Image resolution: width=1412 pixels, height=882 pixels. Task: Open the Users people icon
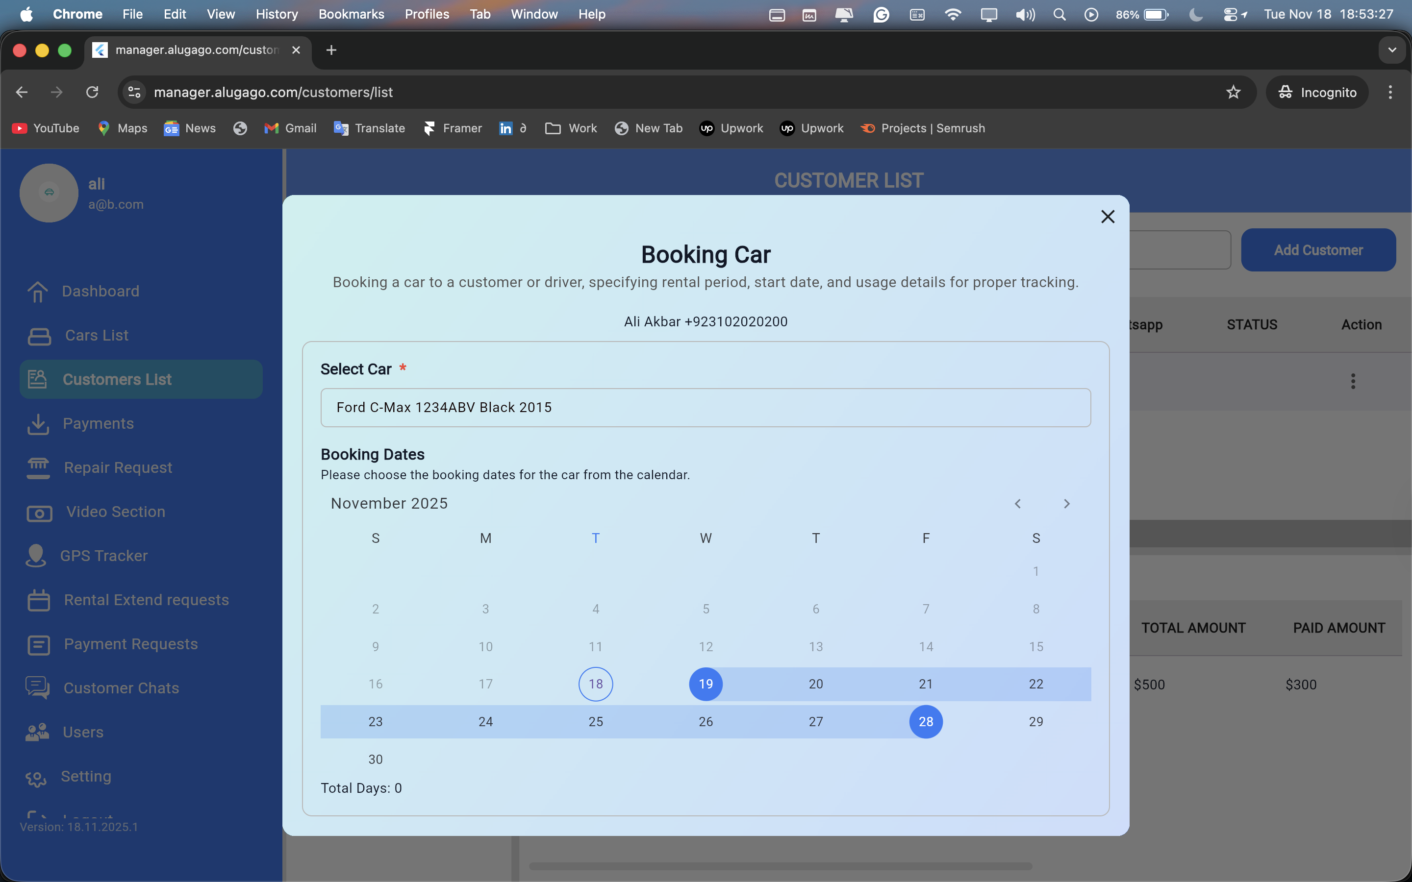(37, 733)
